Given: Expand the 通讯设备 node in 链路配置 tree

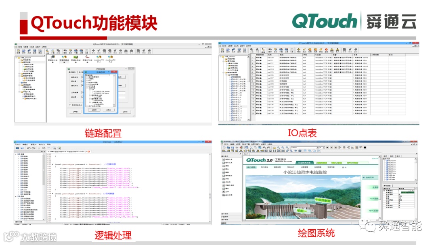Looking at the screenshot, I should coord(19,62).
